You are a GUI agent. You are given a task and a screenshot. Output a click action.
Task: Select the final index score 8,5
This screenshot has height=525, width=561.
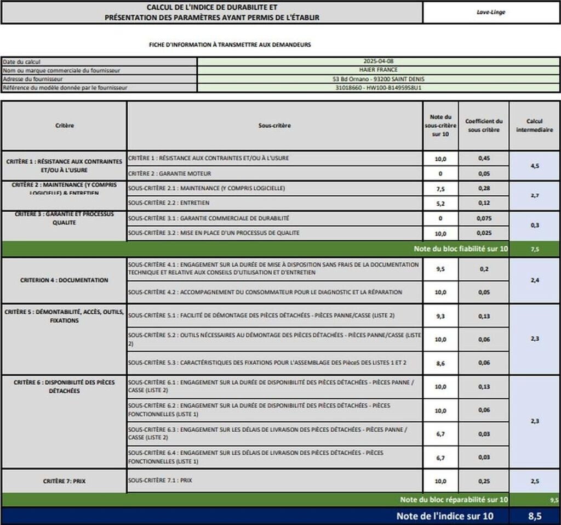coord(534,516)
